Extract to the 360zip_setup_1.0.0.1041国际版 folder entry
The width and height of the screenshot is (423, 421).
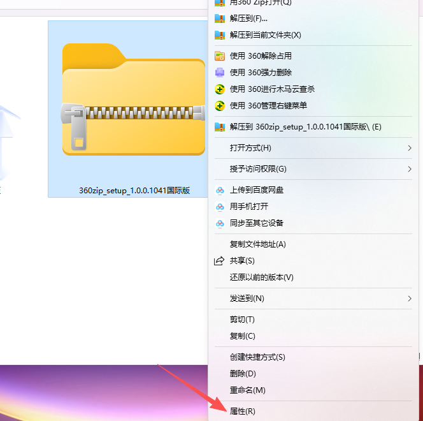click(x=313, y=127)
